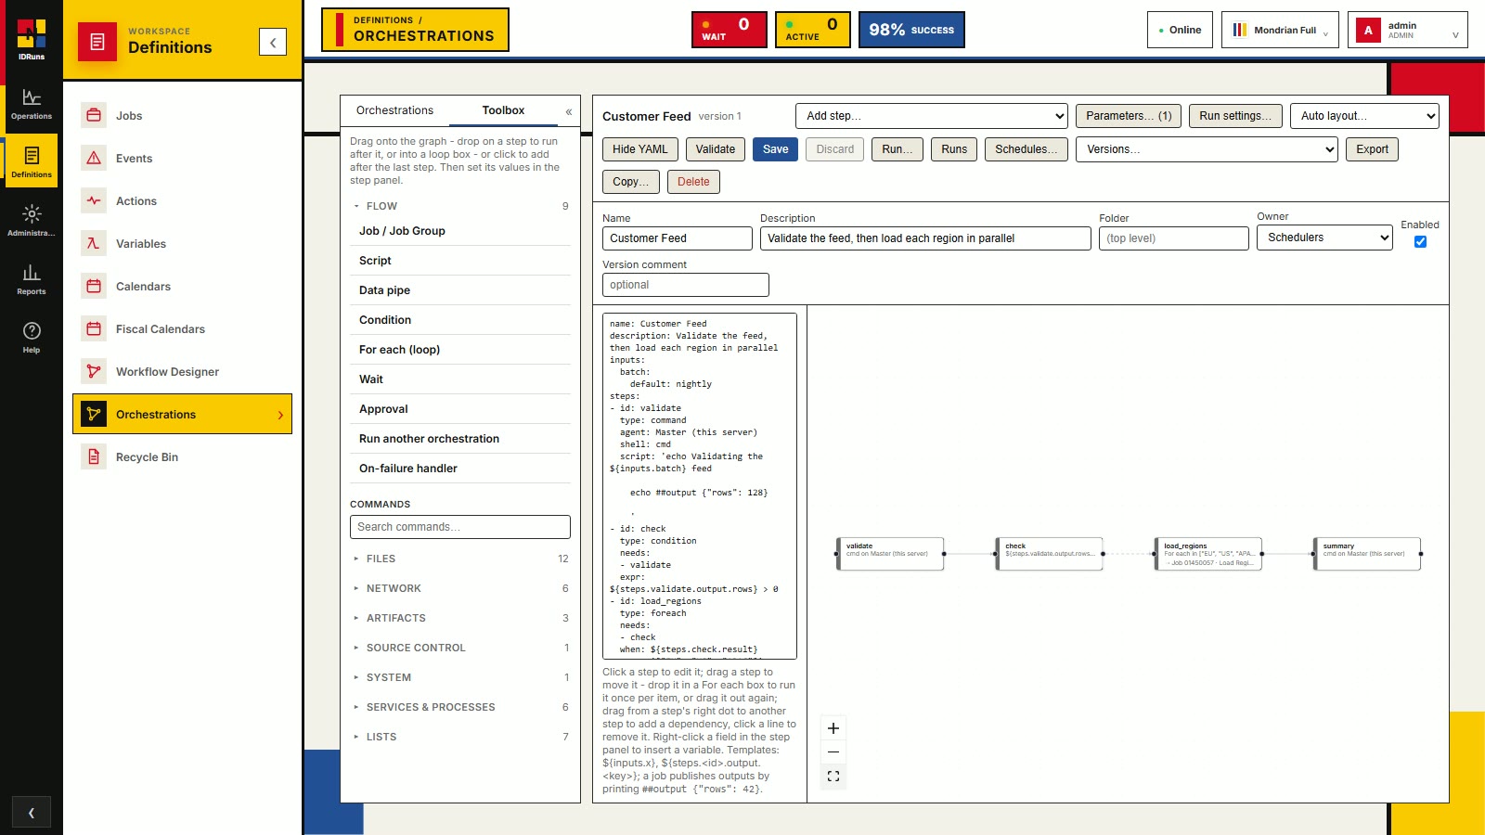1485x835 pixels.
Task: Click the Version comment field
Action: point(686,285)
